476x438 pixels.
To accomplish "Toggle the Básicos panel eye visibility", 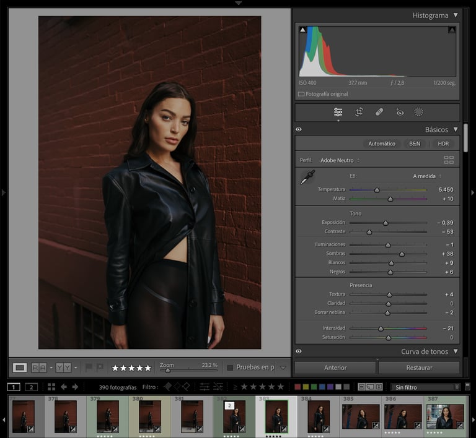I will 299,129.
